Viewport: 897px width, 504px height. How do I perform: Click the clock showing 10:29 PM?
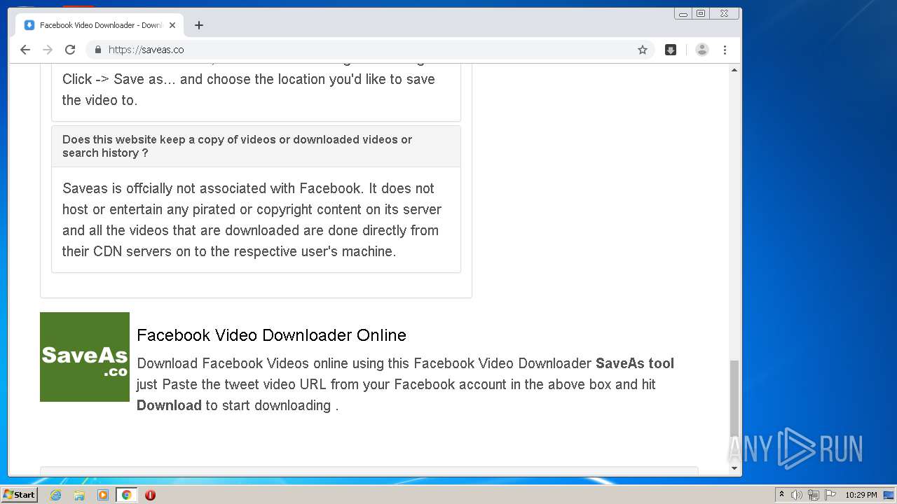click(861, 495)
